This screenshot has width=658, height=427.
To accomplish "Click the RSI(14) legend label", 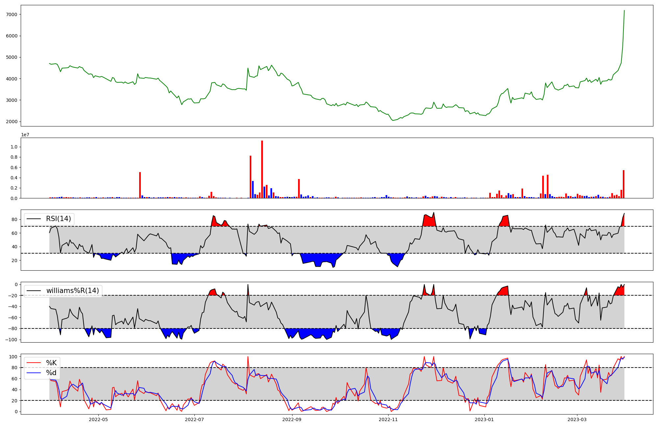I will coord(58,219).
